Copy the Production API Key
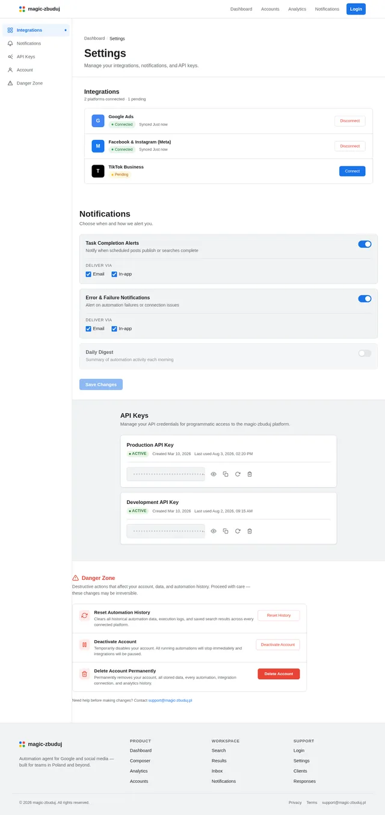The width and height of the screenshot is (385, 815). 226,474
